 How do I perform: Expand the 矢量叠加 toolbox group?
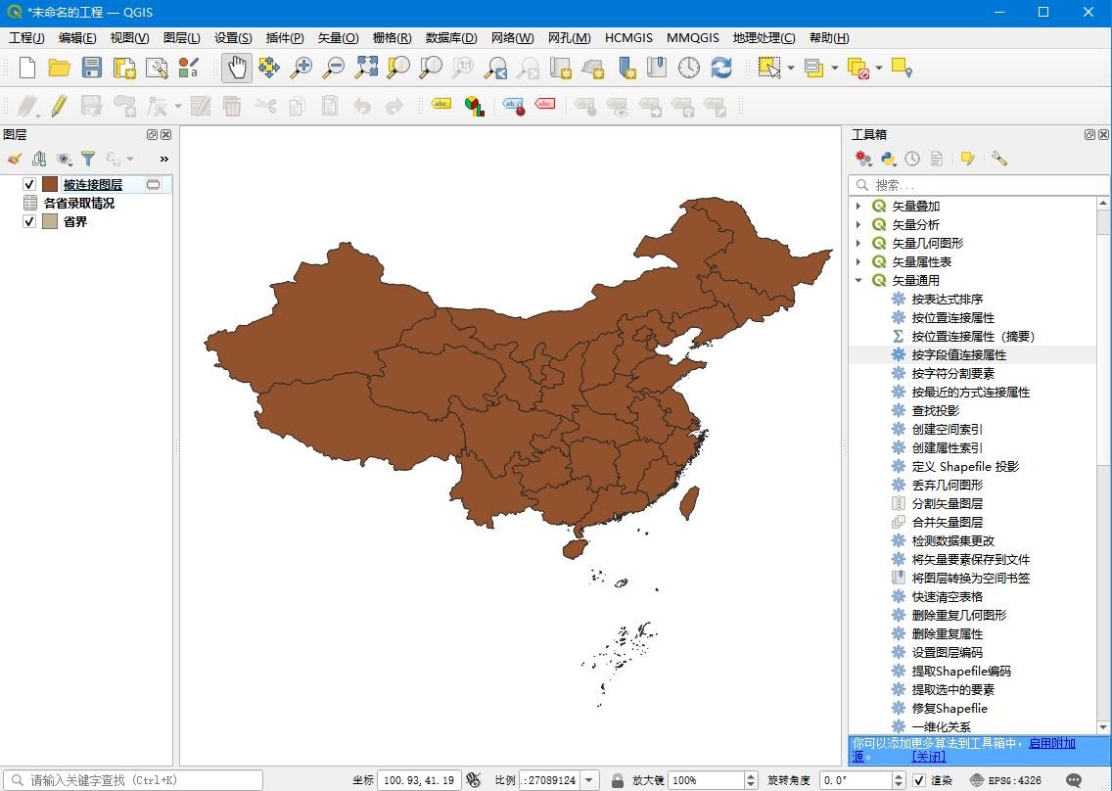pos(858,207)
